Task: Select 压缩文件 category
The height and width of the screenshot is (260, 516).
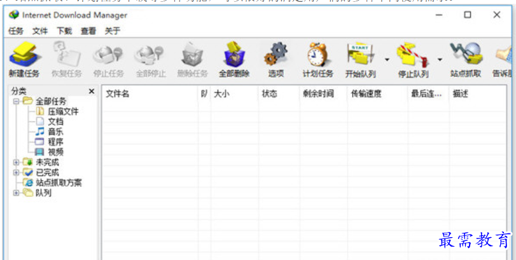Action: 63,111
